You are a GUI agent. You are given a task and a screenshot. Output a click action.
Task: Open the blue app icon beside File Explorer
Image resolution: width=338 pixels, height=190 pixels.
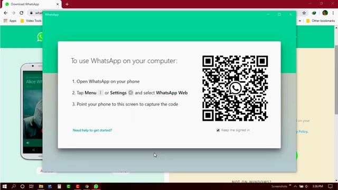(50, 186)
